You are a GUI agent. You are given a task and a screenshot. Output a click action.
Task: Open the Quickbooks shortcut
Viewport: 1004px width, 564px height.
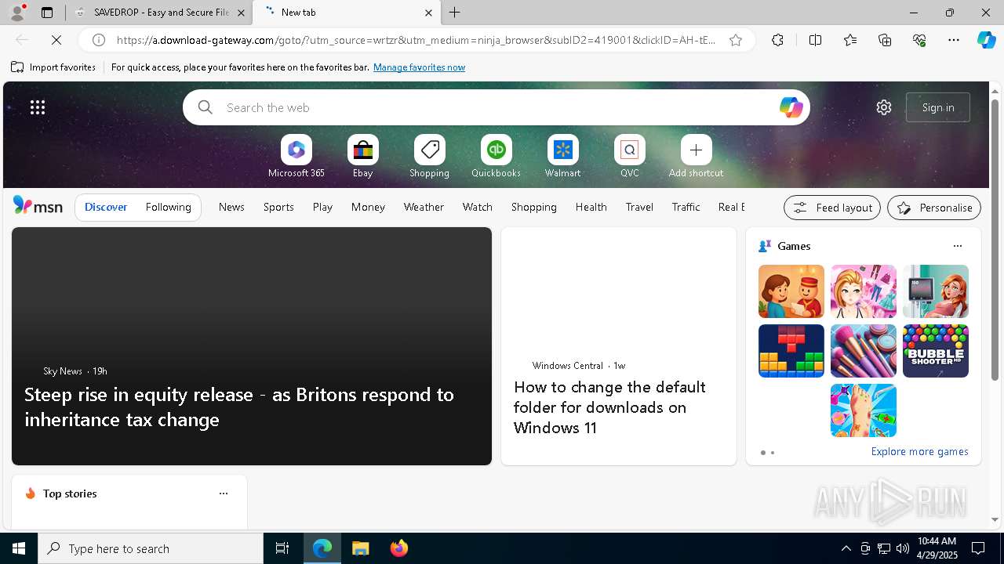pyautogui.click(x=497, y=156)
